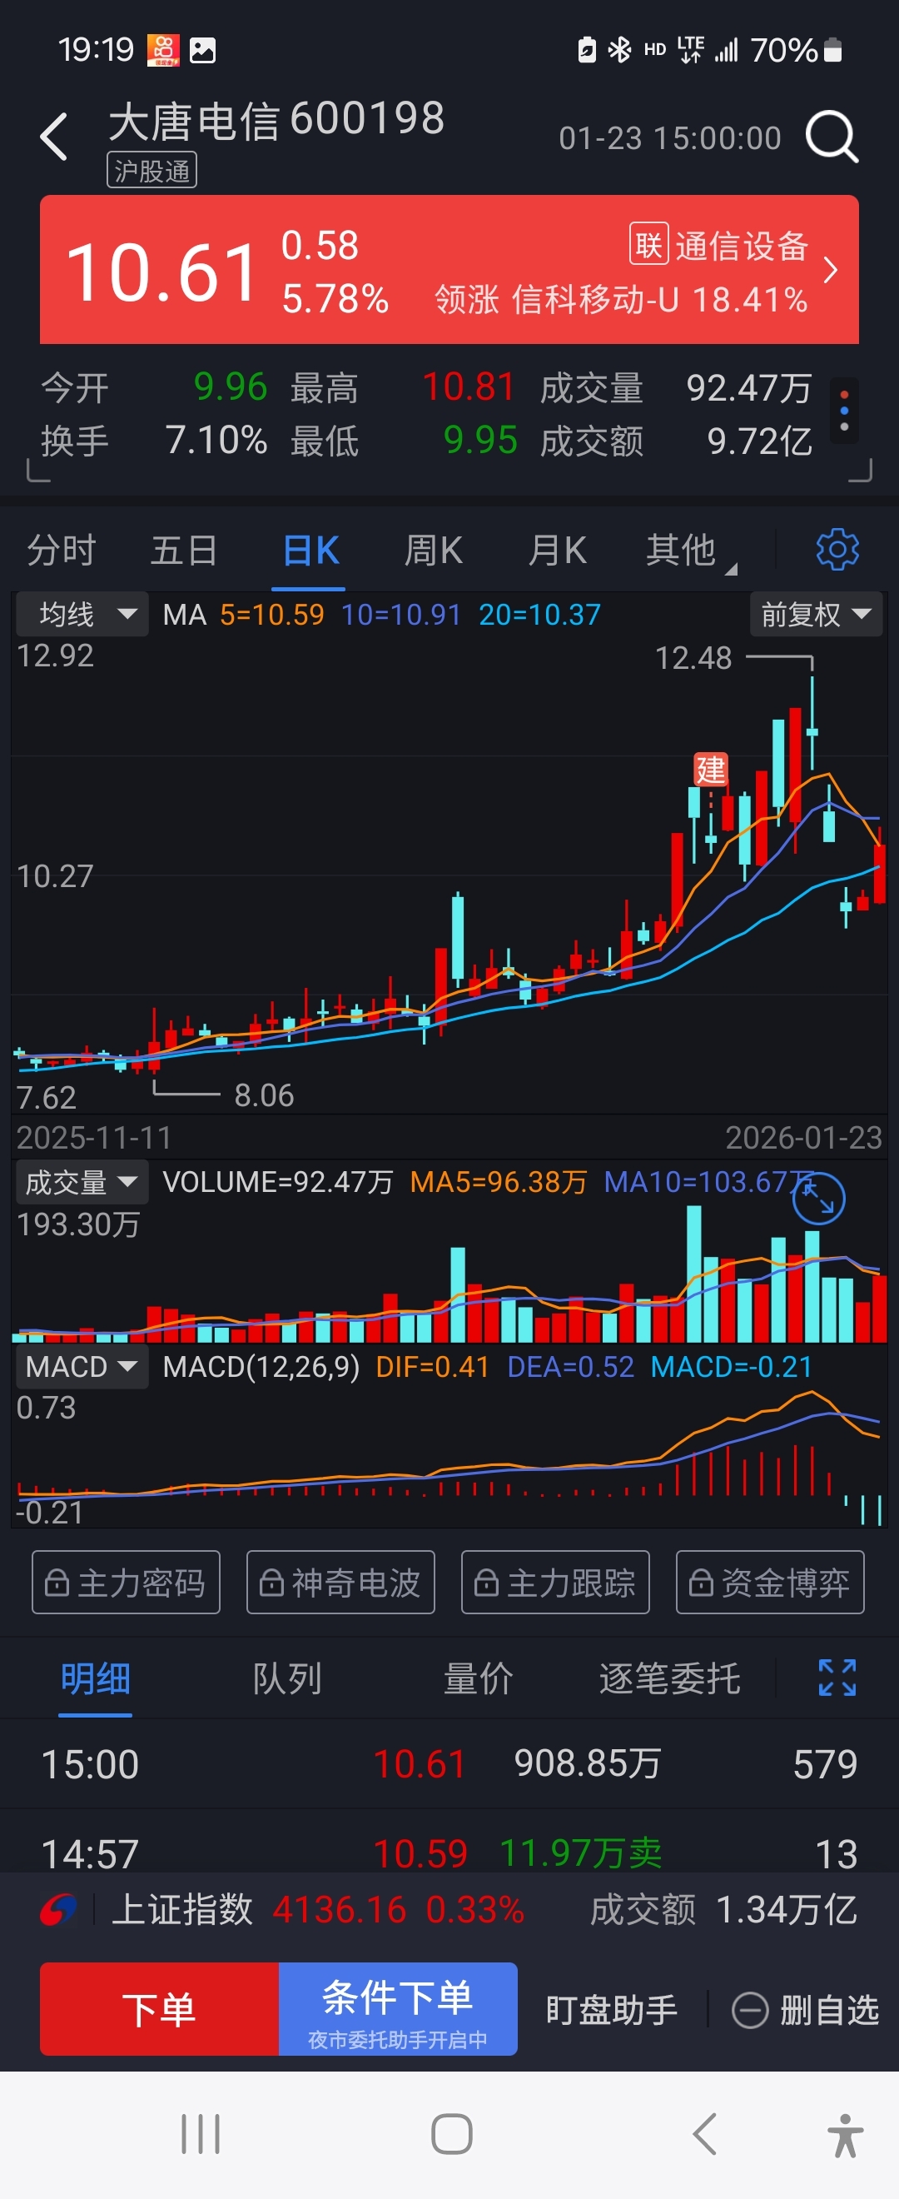Tap the red 下单 order button
This screenshot has width=899, height=2199.
[x=160, y=2008]
